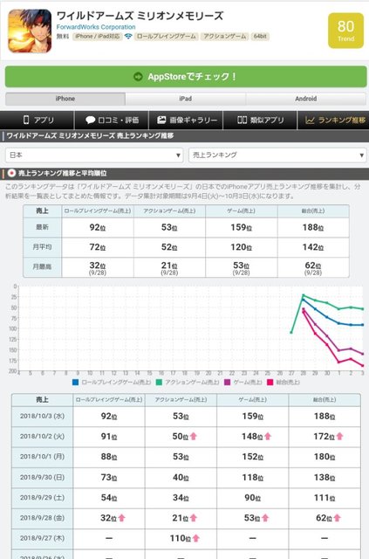Screen dimensions: 369x559
Task: Click the arrow icon in AppStore button
Action: [x=138, y=77]
